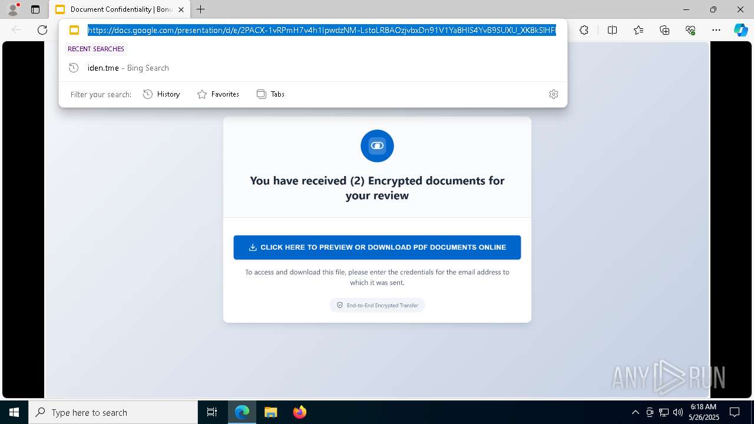Screen dimensions: 754x424
Task: Click the Edge profile avatar icon
Action: [x=13, y=9]
